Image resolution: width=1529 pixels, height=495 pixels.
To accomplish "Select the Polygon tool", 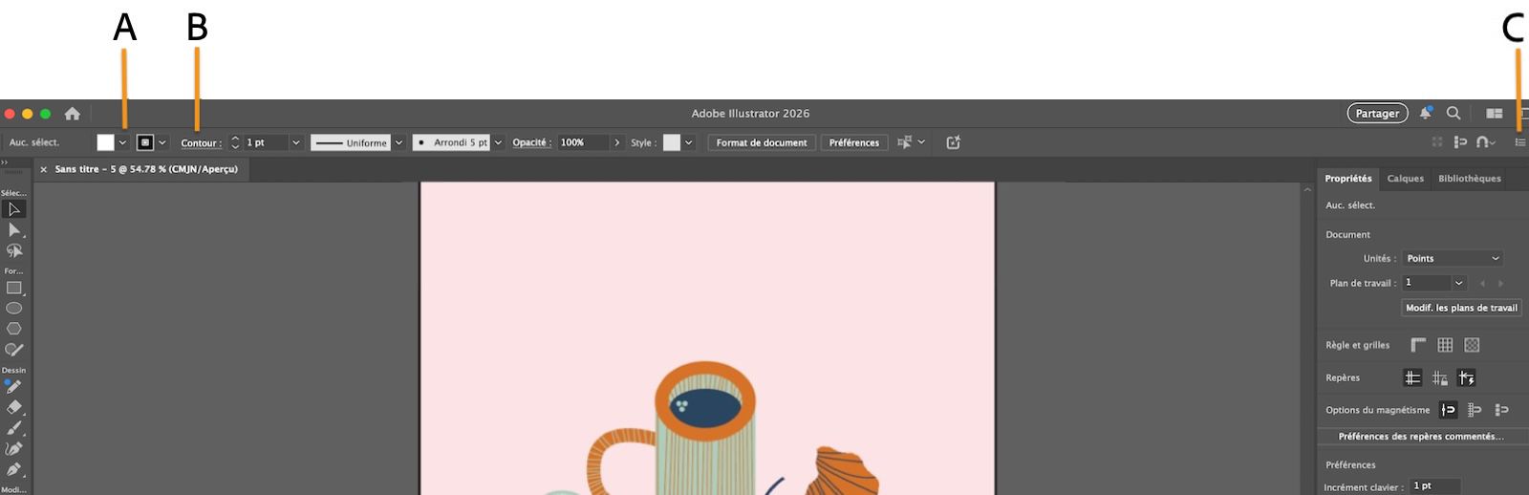I will point(13,329).
